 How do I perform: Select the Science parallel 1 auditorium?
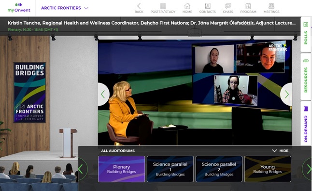(170, 169)
